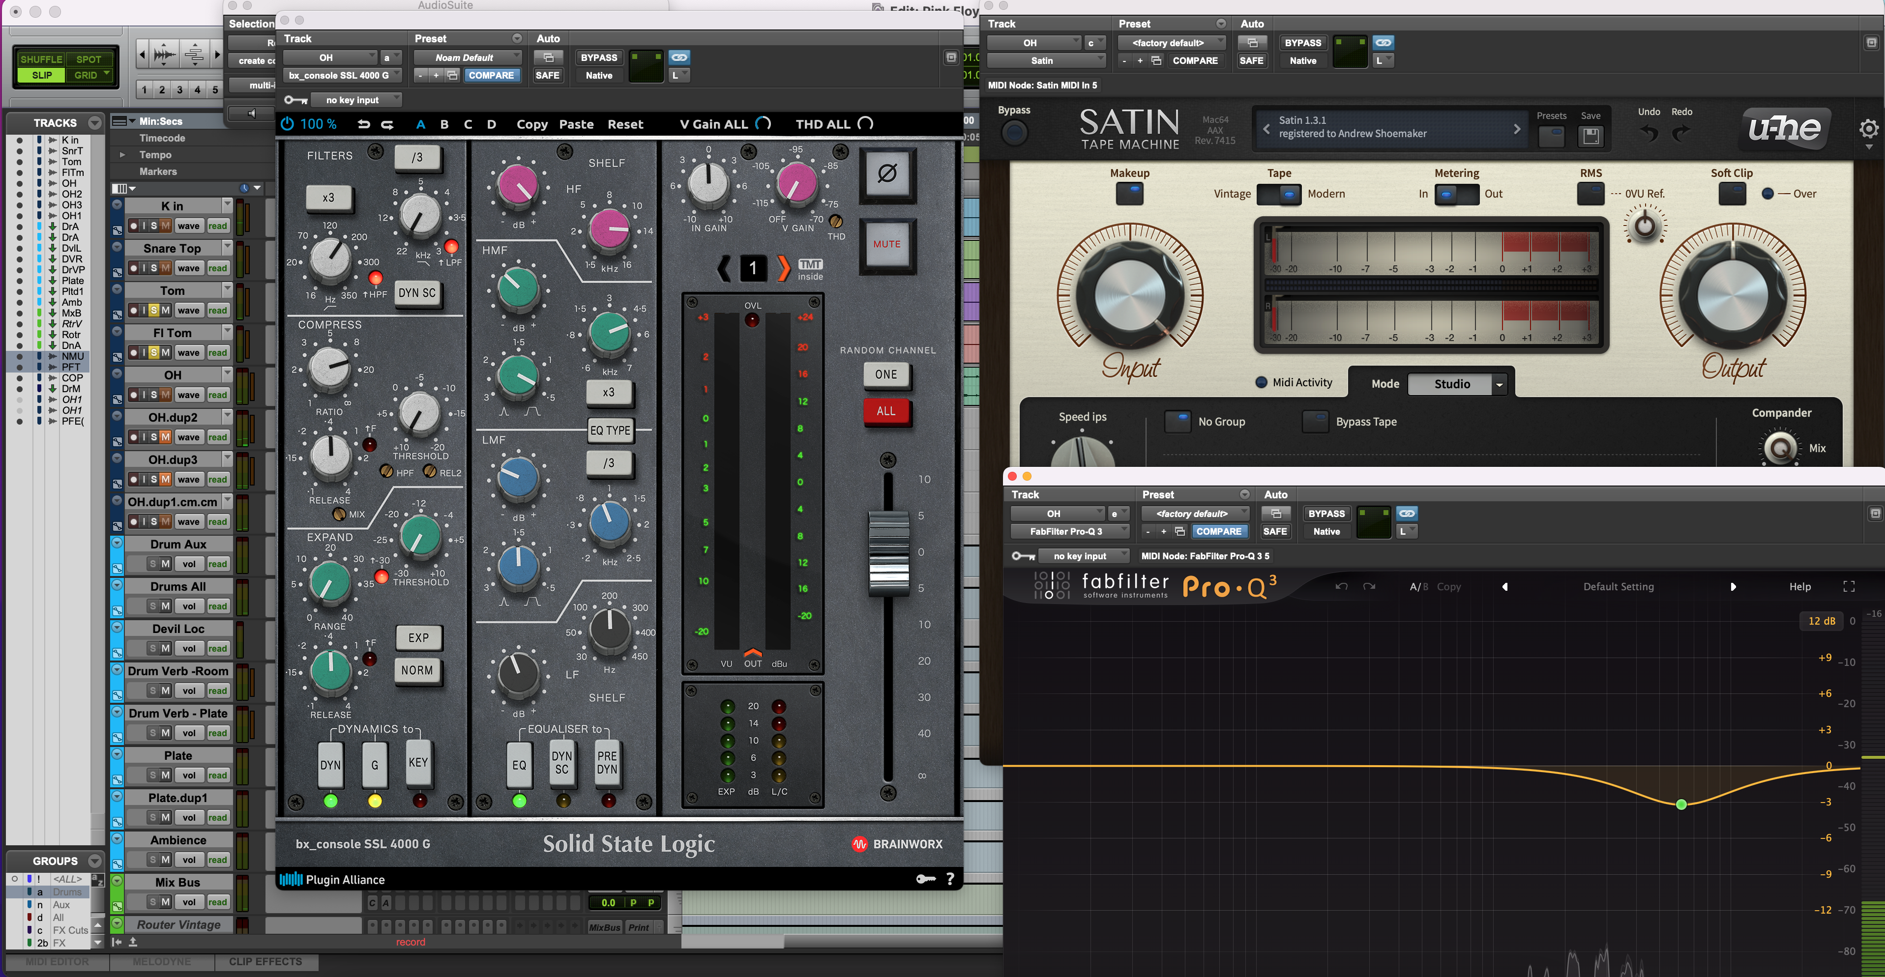Select setting B in bx_console
Image resolution: width=1885 pixels, height=977 pixels.
pyautogui.click(x=444, y=124)
